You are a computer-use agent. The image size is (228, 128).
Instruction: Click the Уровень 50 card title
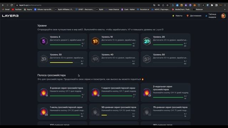tap(159, 54)
